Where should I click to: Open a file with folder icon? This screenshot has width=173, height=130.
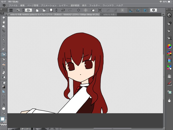(x=44, y=10)
